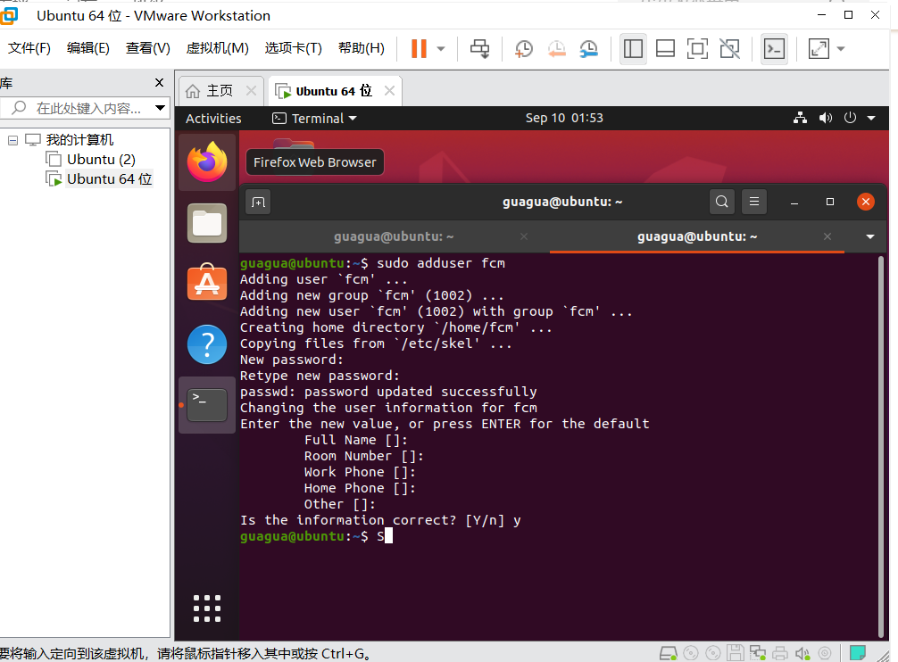Toggle the thumbnail bar view
The height and width of the screenshot is (662, 898).
665,49
